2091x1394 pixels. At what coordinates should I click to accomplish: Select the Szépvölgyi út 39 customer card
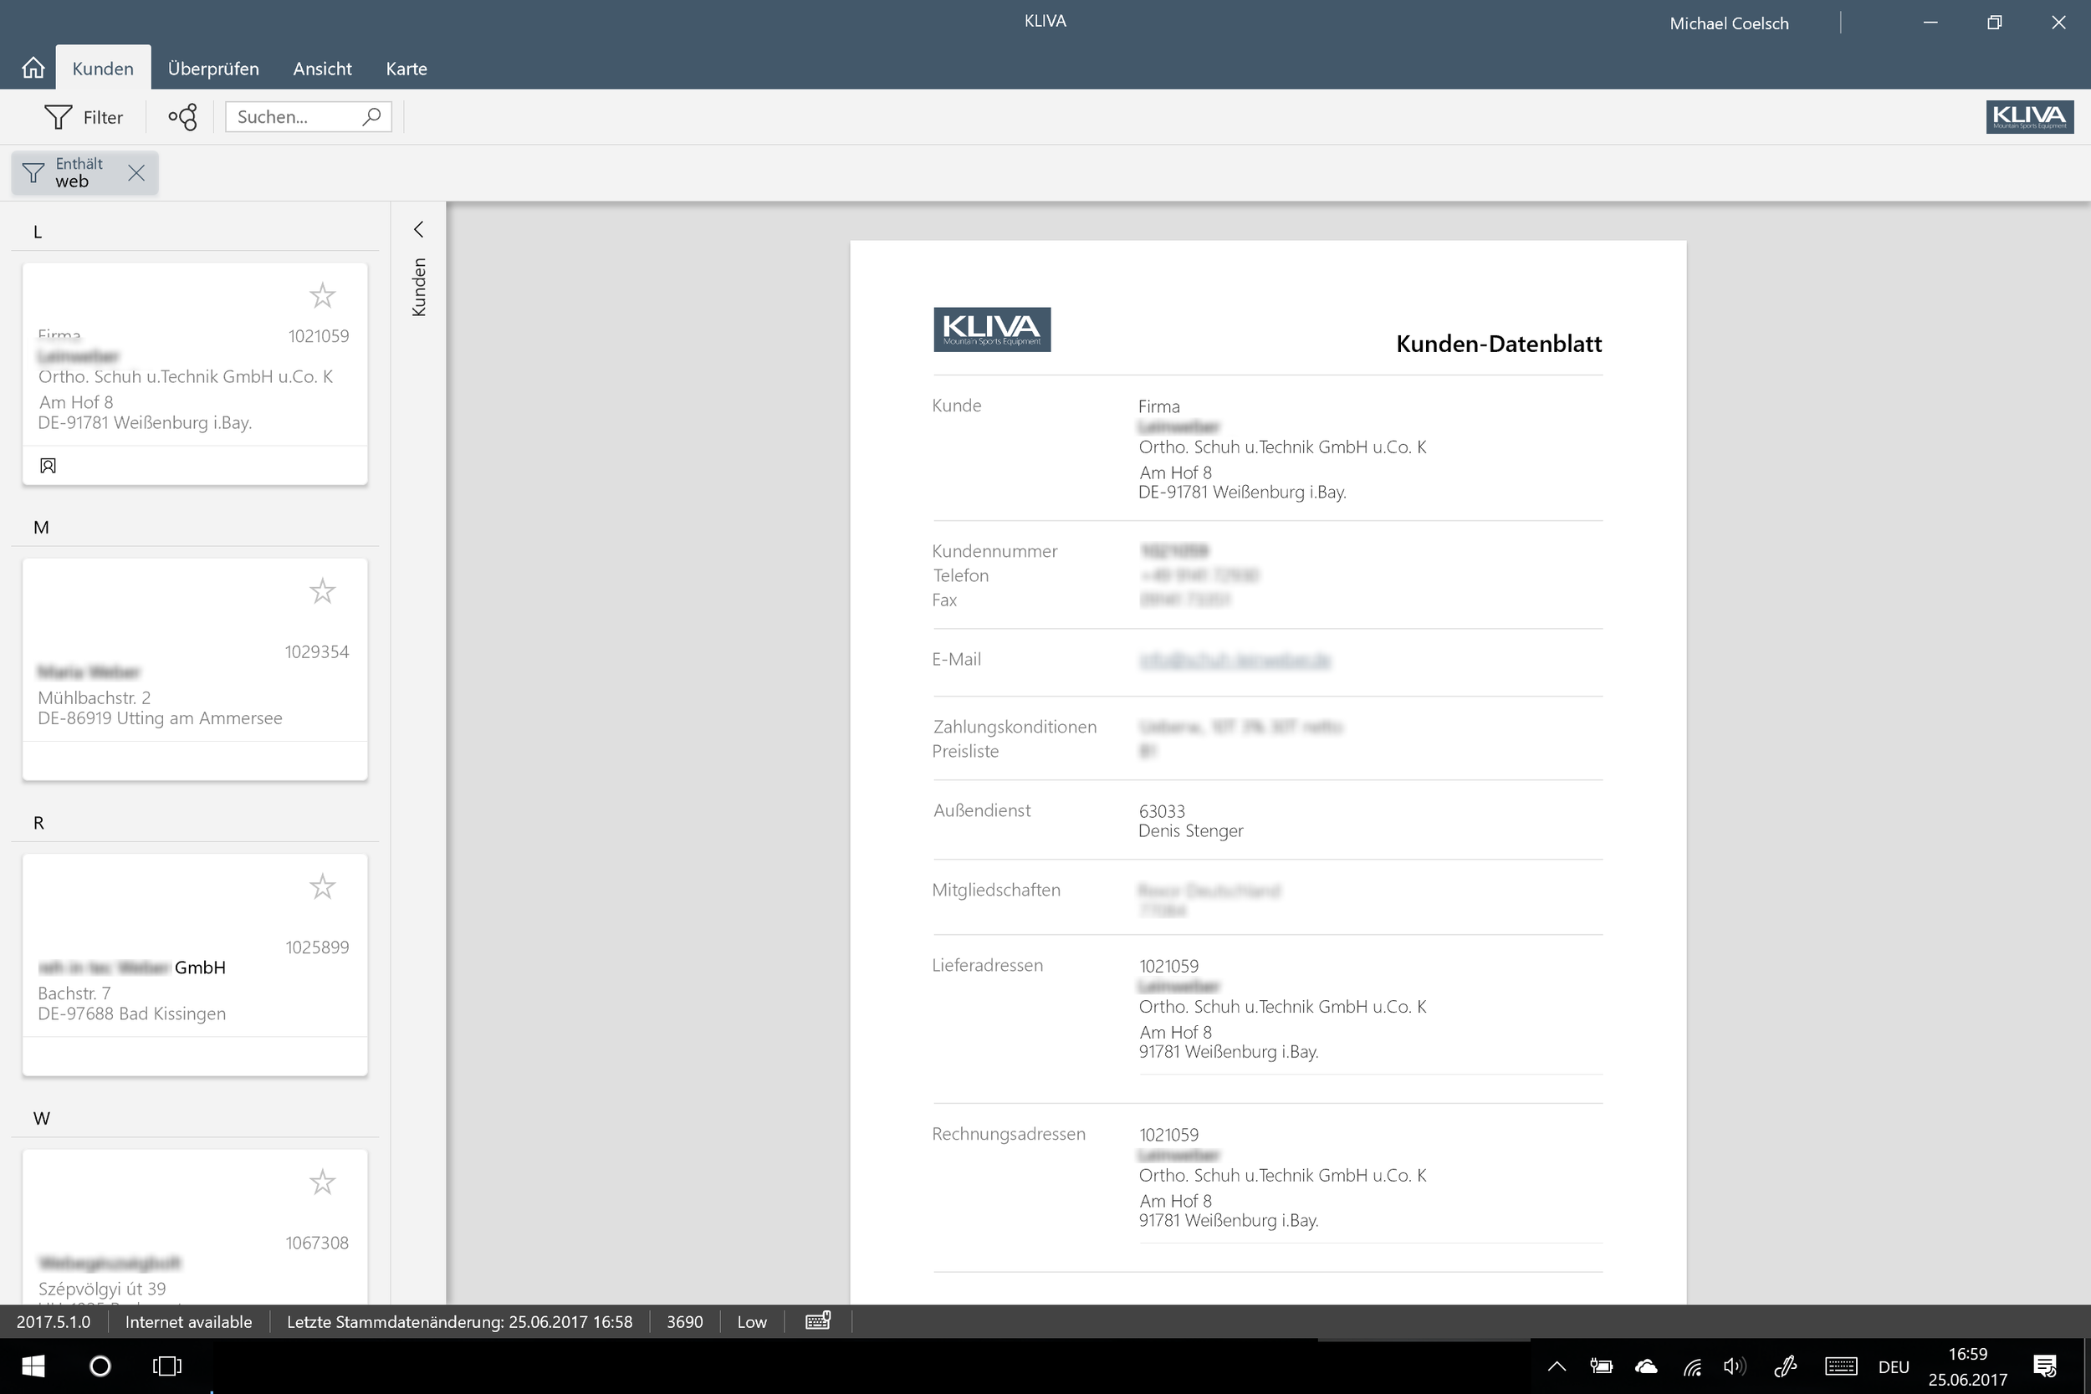[195, 1227]
